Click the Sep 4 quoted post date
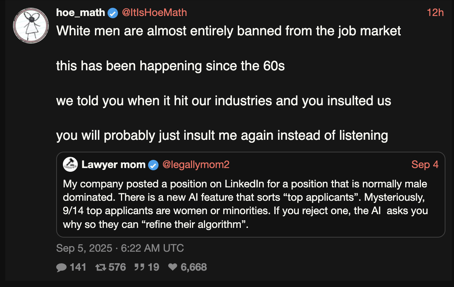Image resolution: width=454 pixels, height=287 pixels. [425, 165]
